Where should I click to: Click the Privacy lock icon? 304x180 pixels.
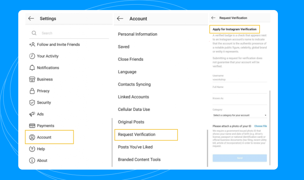(32, 91)
